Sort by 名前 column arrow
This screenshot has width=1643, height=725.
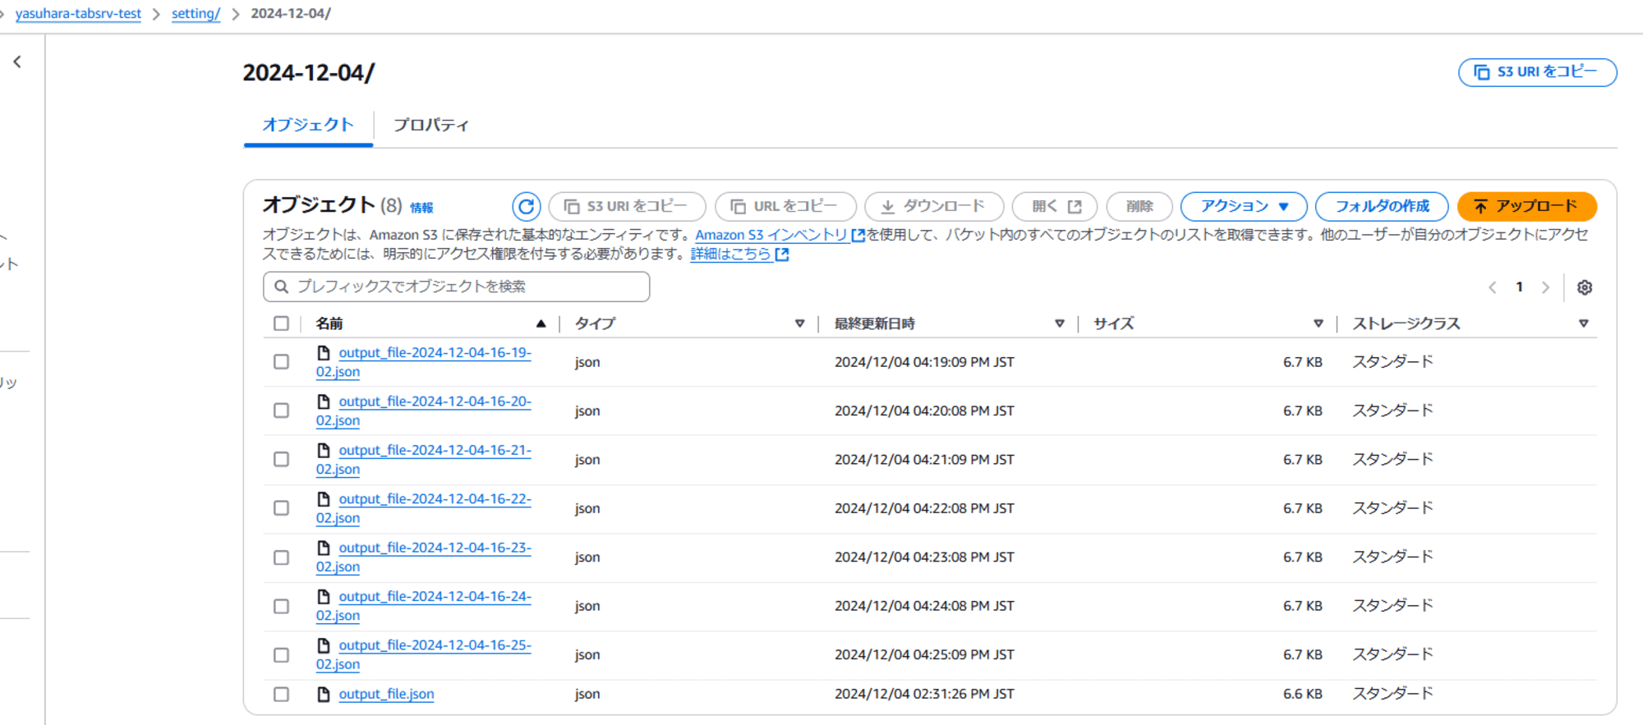point(541,323)
